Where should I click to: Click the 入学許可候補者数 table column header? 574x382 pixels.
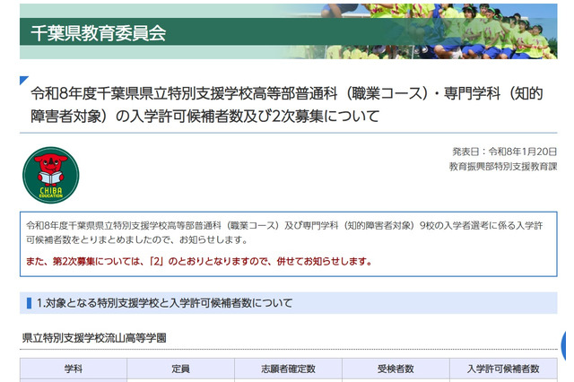503,369
